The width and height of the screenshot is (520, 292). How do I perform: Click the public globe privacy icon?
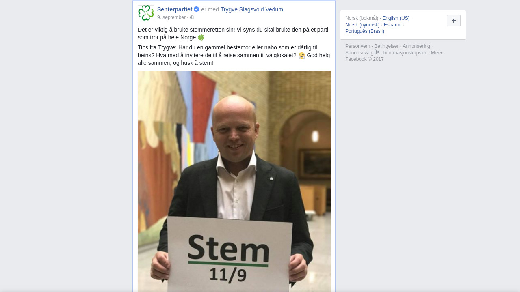[x=192, y=17]
